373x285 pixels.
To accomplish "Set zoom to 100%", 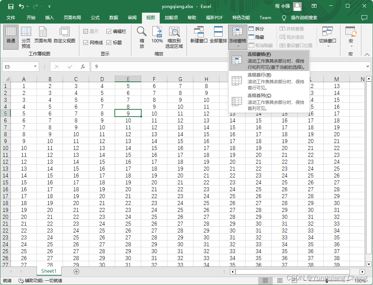I will click(157, 35).
